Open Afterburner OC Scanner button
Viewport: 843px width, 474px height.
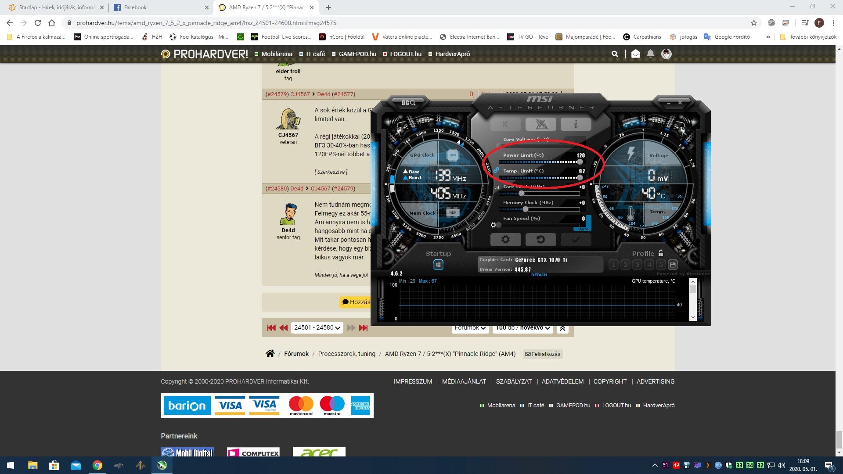tap(408, 103)
